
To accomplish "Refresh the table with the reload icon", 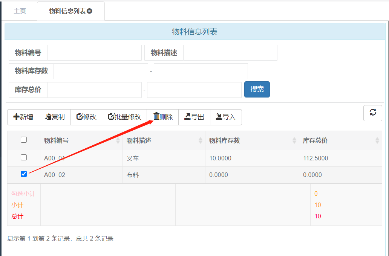I will [373, 113].
